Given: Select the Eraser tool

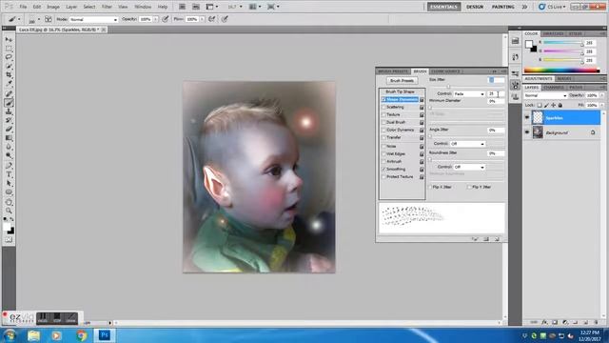Looking at the screenshot, I should coord(9,130).
